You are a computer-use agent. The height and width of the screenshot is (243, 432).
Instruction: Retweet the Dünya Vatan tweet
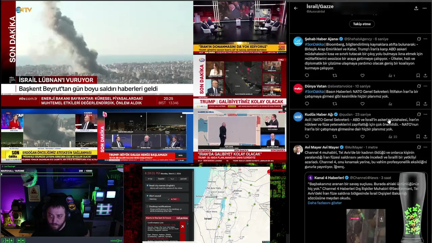[335, 104]
